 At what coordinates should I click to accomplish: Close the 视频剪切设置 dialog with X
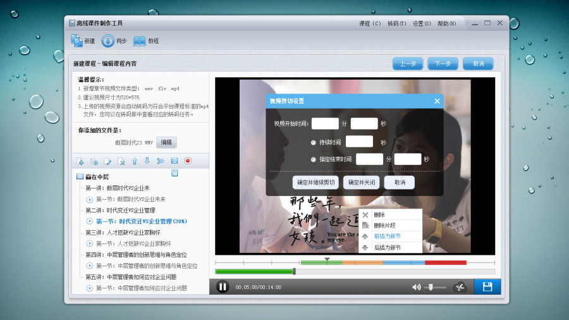pos(437,101)
